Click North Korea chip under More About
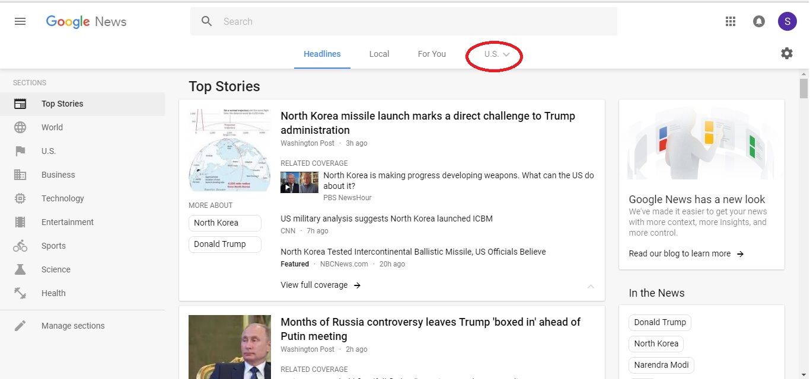810x379 pixels. [x=225, y=223]
